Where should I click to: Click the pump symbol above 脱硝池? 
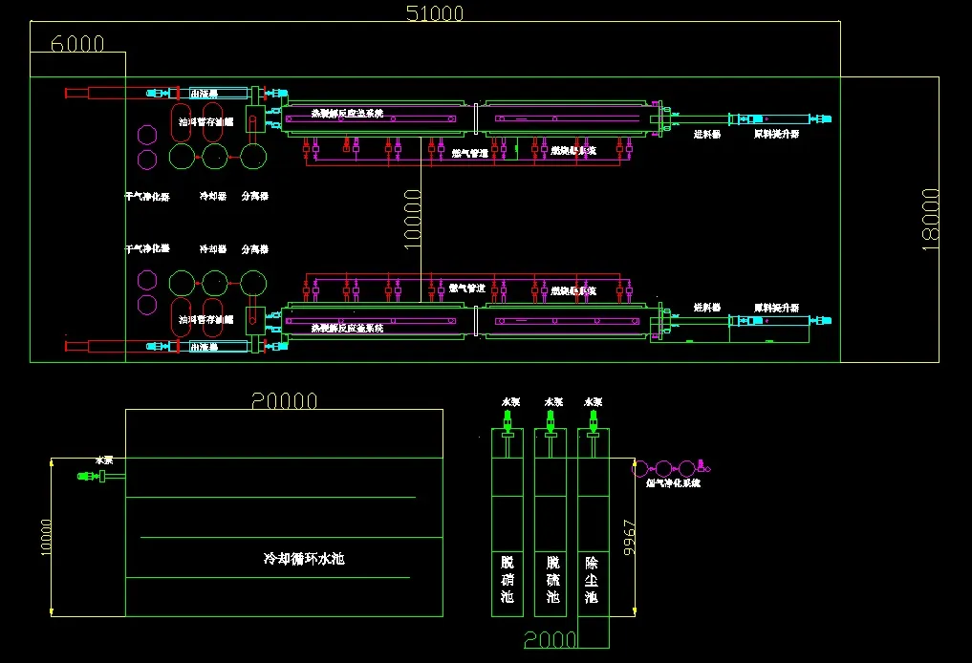[x=508, y=422]
